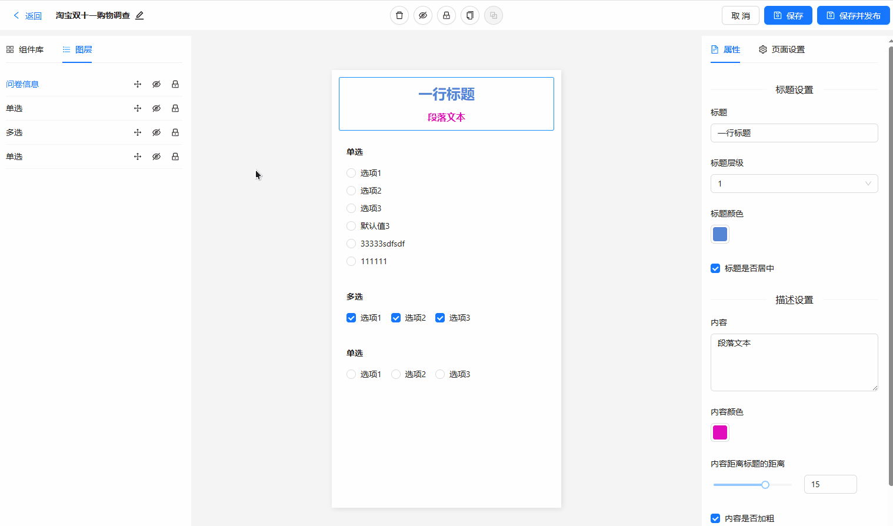Click the move icon on 多选 layer
The width and height of the screenshot is (893, 526).
coord(138,132)
